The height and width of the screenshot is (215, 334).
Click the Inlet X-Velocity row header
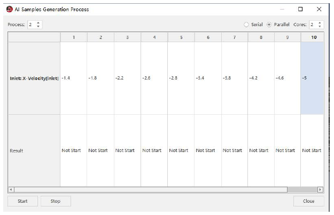34,78
